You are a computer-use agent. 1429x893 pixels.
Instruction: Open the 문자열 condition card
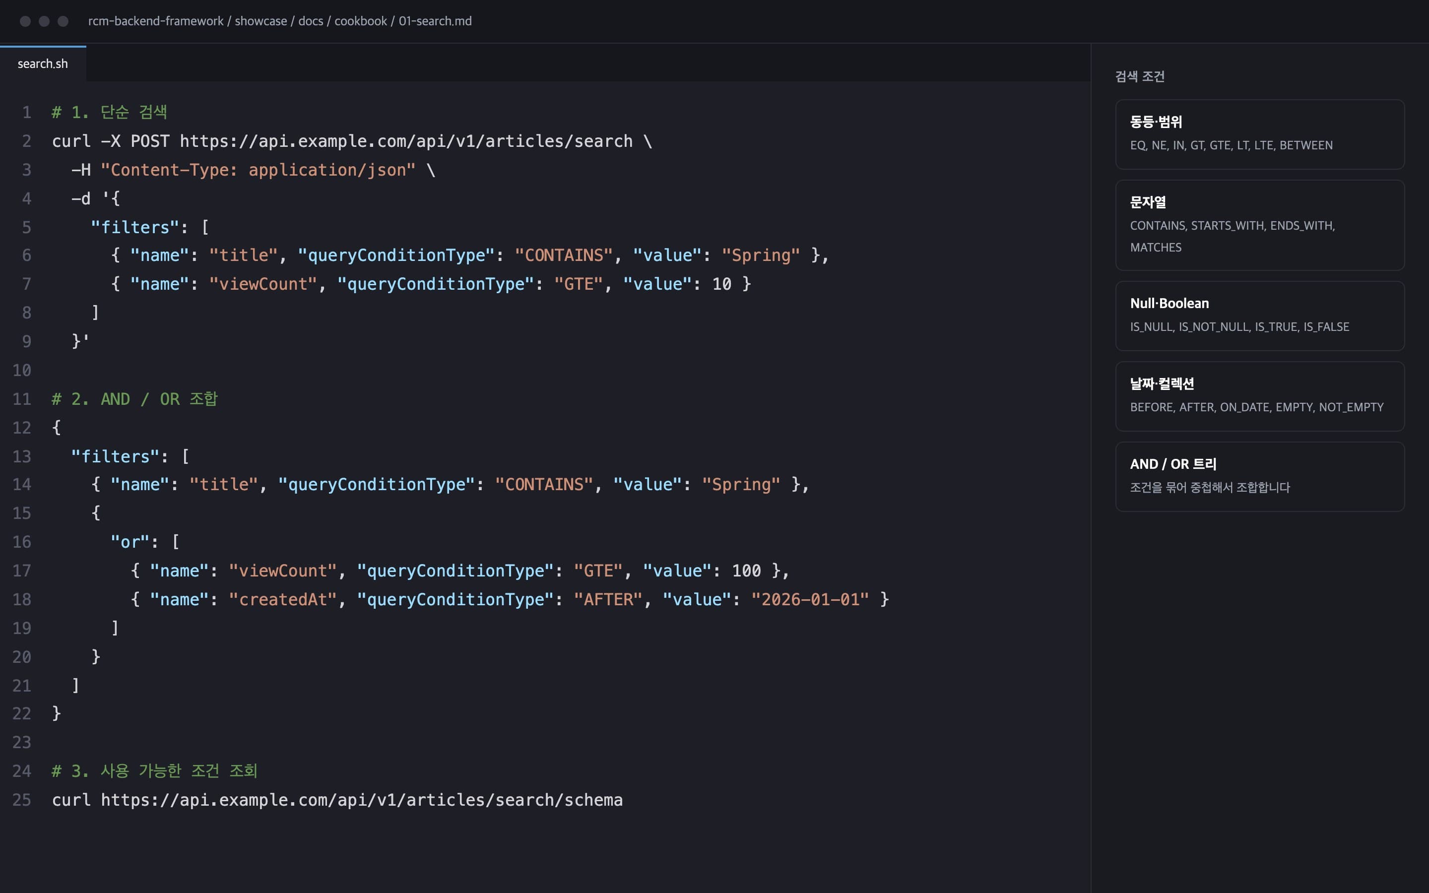(x=1259, y=225)
